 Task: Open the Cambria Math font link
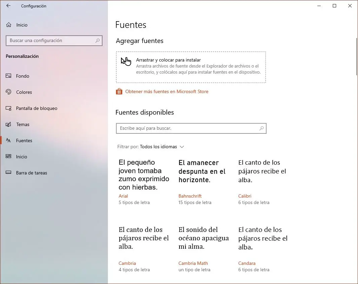[x=193, y=263]
